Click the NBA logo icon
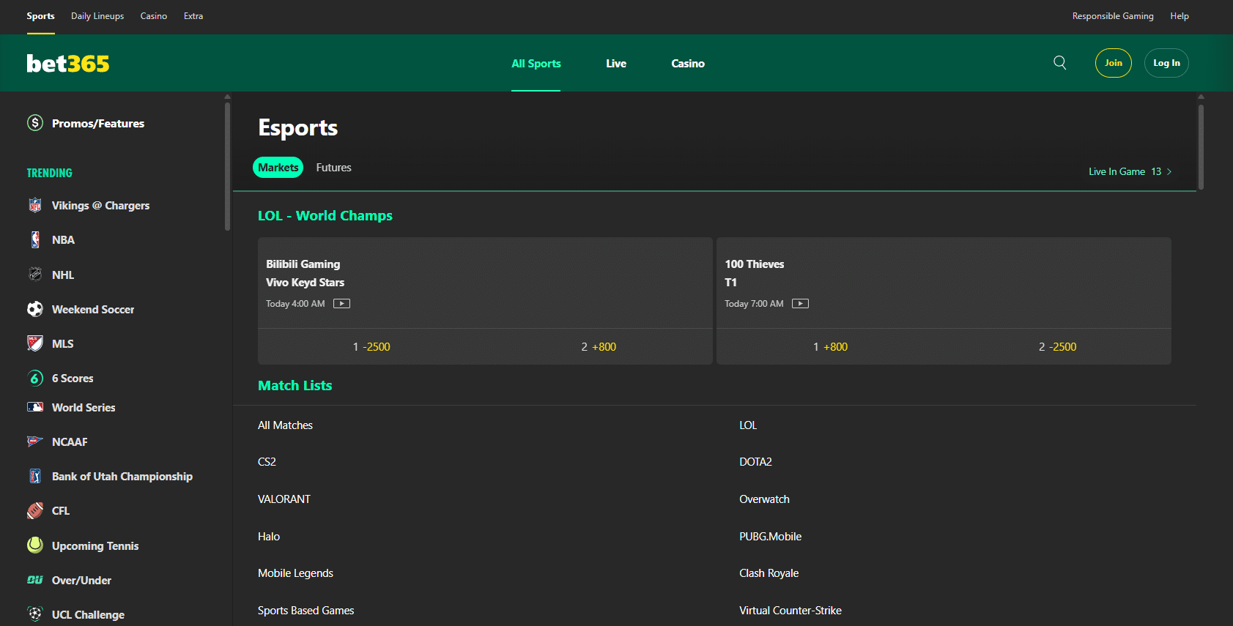This screenshot has height=626, width=1233. click(x=35, y=240)
